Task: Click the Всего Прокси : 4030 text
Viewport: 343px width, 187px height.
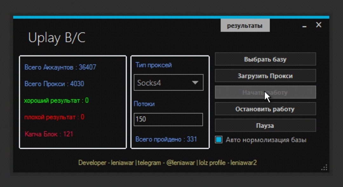Action: tap(54, 84)
